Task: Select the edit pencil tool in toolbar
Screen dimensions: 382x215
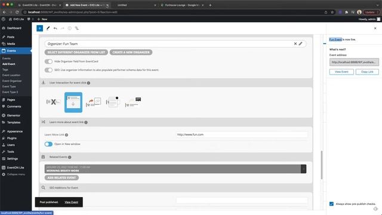Action: tap(48, 28)
